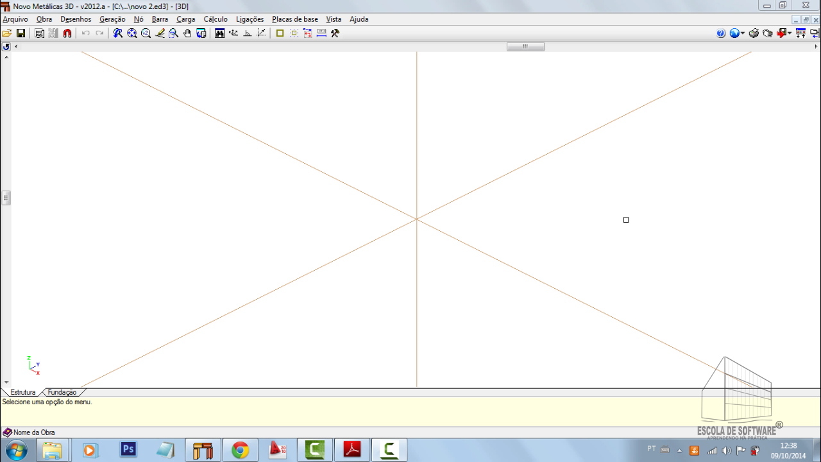Screen dimensions: 821x462
Task: Click the binoculars search icon
Action: click(x=220, y=33)
